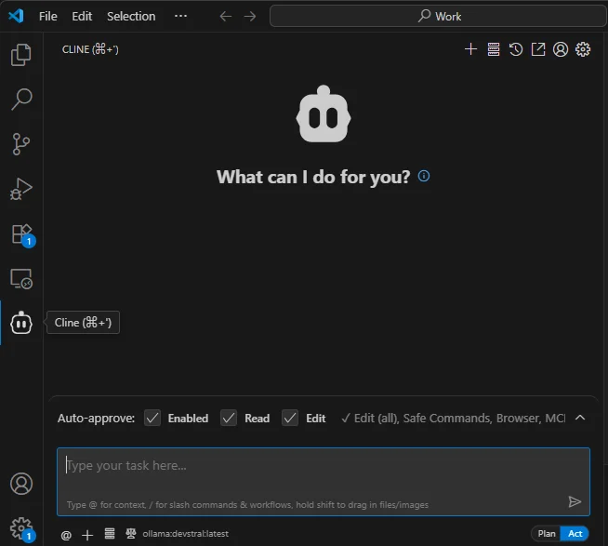Viewport: 608px width, 546px height.
Task: Switch to Act mode
Action: coord(575,534)
